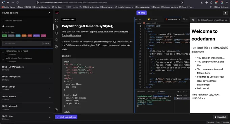
Task: Open the Start here link
Action: point(8,26)
